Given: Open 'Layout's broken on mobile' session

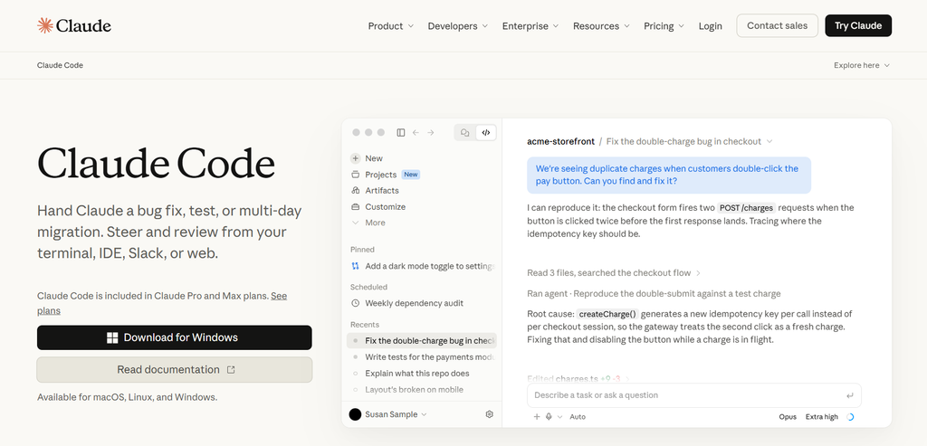Looking at the screenshot, I should coord(423,389).
